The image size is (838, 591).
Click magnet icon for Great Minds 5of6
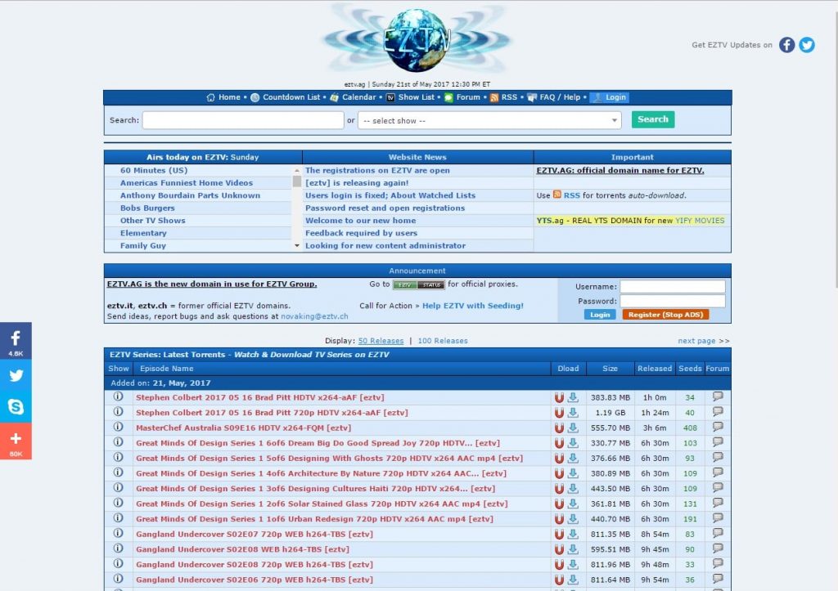click(x=559, y=458)
